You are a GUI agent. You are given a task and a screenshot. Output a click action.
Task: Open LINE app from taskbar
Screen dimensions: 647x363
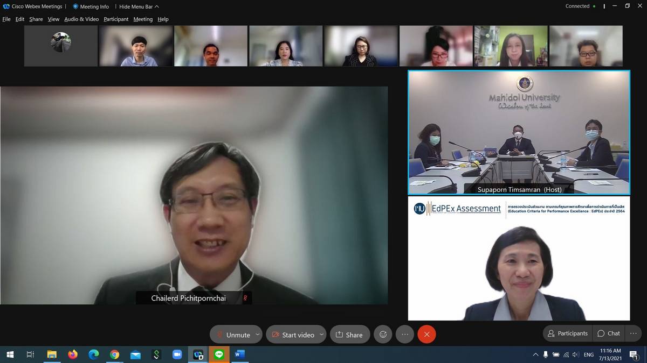tap(219, 354)
